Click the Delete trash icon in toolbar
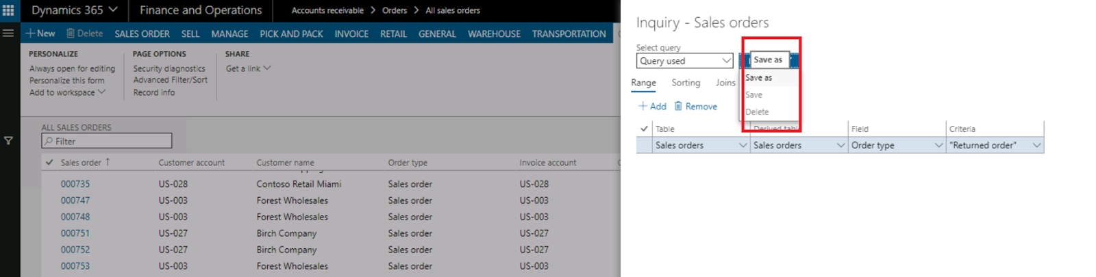1096x277 pixels. point(71,34)
